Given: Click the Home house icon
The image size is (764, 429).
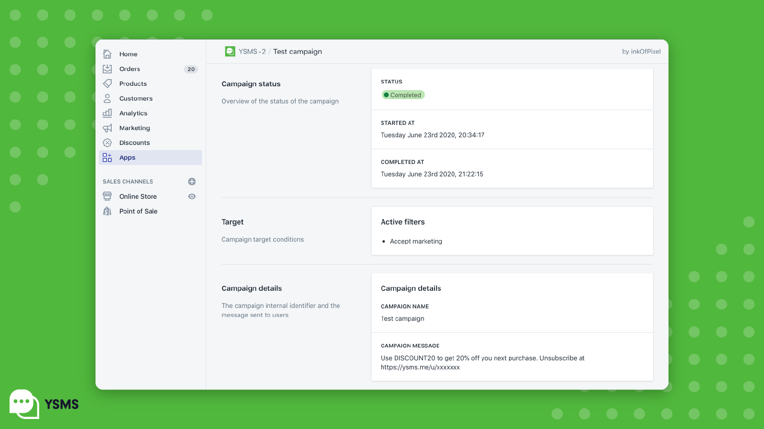Looking at the screenshot, I should point(107,54).
